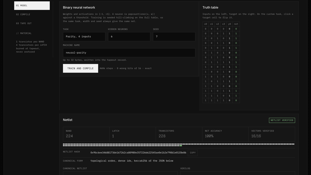Screen dimensions: 311x175
Task: Click the // MATERIAL sidebar label
Action: click(x=24, y=33)
